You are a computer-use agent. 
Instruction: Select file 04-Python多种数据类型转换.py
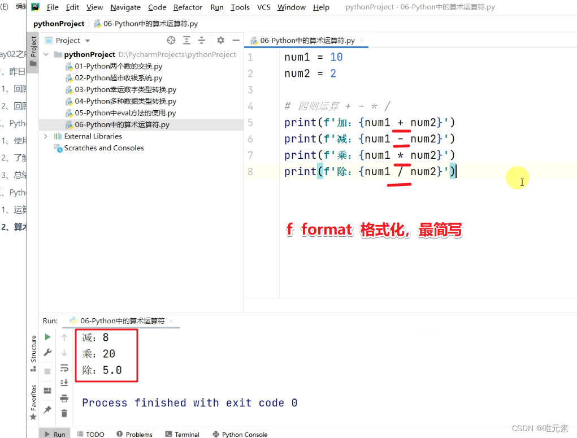tap(125, 101)
